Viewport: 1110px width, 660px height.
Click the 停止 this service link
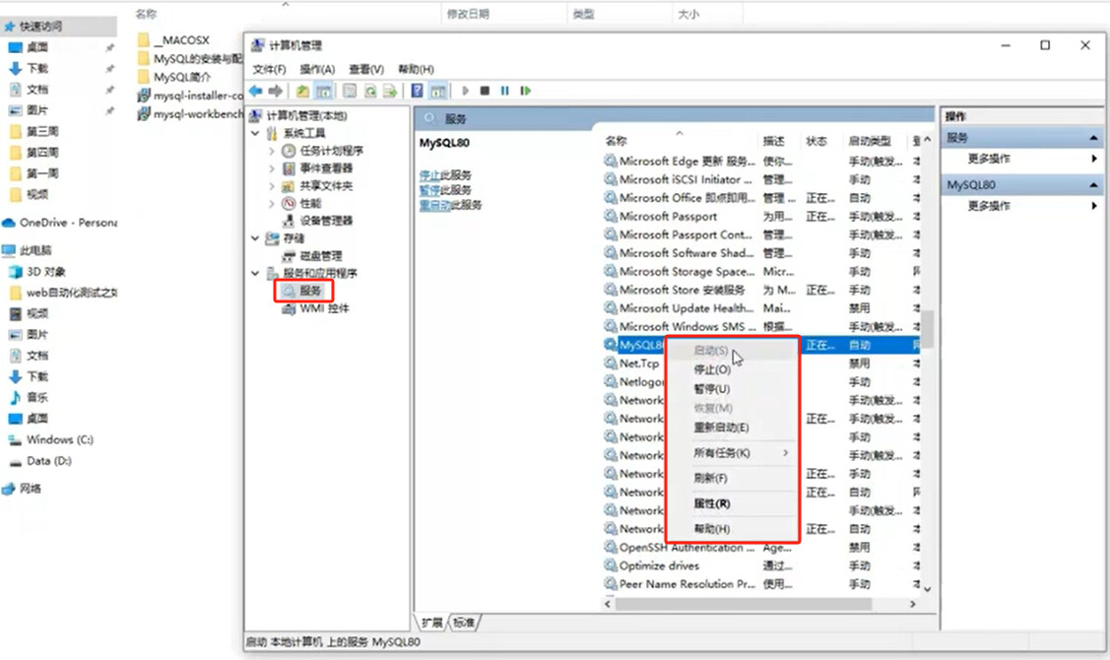coord(429,175)
